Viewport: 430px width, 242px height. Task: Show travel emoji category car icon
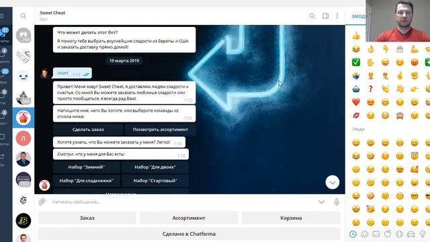tap(411, 234)
